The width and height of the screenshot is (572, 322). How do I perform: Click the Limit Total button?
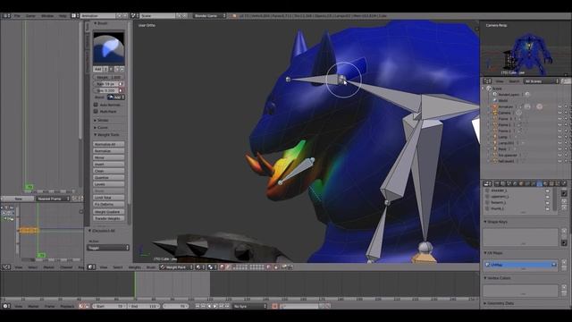coord(109,198)
